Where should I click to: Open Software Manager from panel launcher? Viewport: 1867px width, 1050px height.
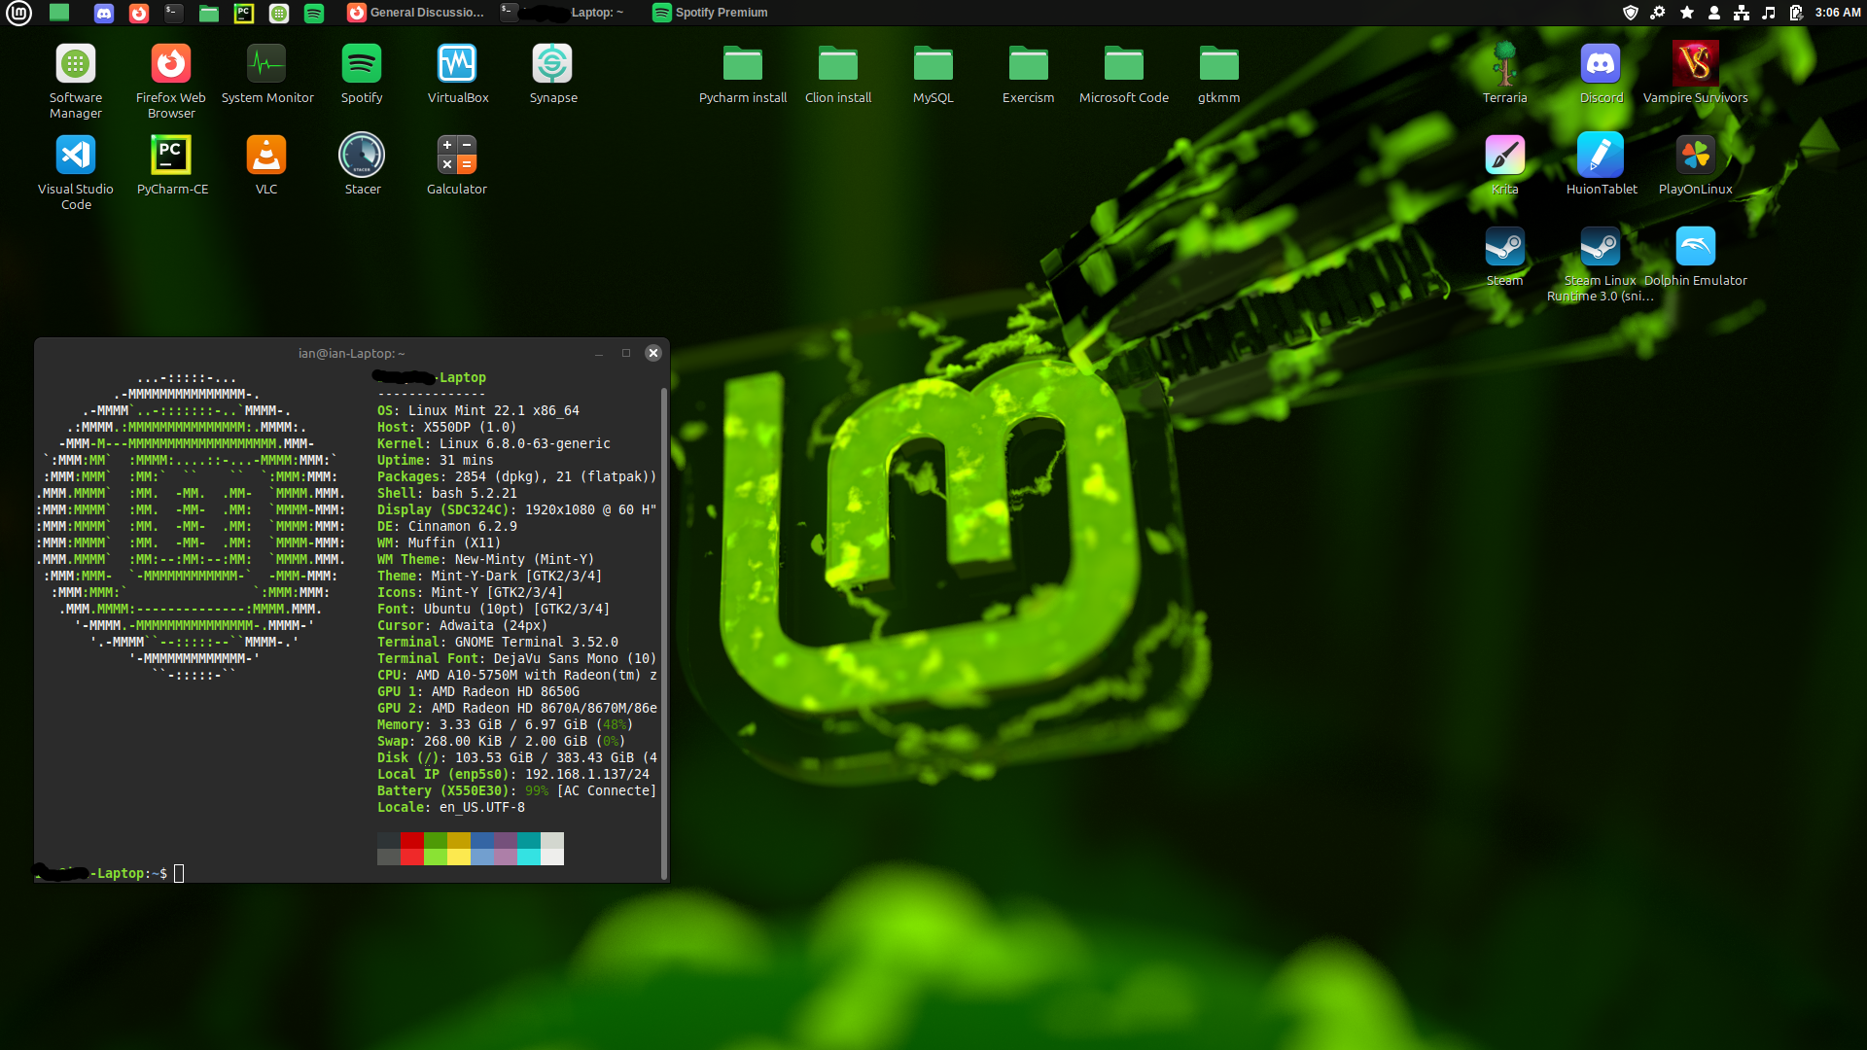point(279,13)
